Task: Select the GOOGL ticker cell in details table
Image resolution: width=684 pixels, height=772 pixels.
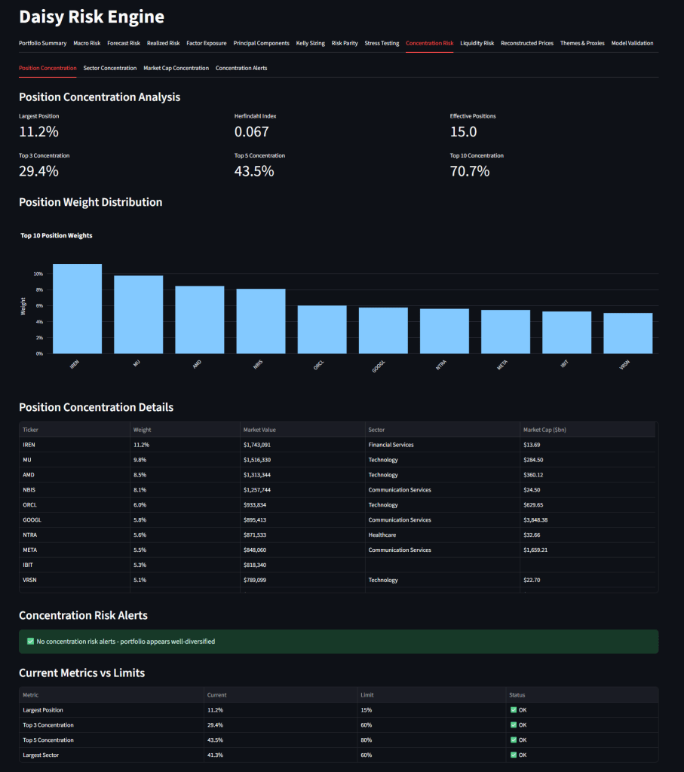Action: [x=32, y=520]
